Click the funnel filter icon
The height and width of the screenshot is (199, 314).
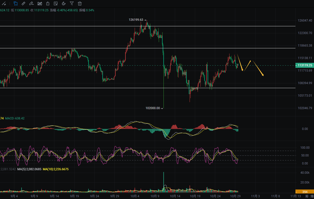(72, 4)
